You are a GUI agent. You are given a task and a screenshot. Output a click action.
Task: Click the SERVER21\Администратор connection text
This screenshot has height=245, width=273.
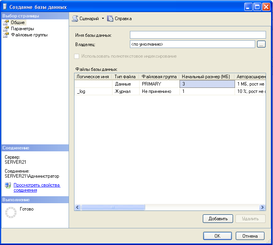tap(32, 176)
